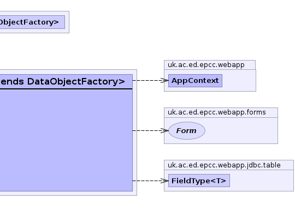Click the AppContext class node
Image resolution: width=295 pixels, height=216 pixels.
coord(195,81)
